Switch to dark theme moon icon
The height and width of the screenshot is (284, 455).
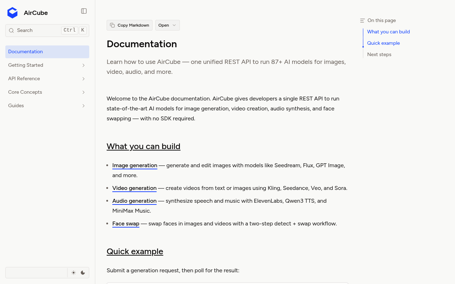click(83, 273)
